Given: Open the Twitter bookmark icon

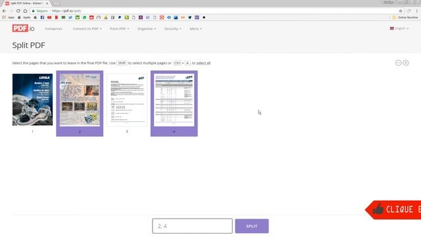Looking at the screenshot, I should tap(70, 18).
